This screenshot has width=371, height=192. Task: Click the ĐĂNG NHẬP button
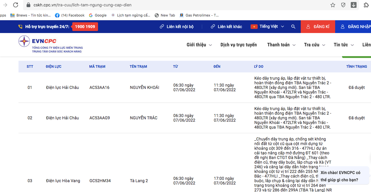[355, 27]
